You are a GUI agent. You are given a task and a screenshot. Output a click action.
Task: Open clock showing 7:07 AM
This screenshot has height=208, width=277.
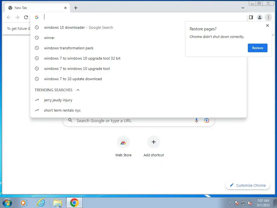pyautogui.click(x=263, y=203)
